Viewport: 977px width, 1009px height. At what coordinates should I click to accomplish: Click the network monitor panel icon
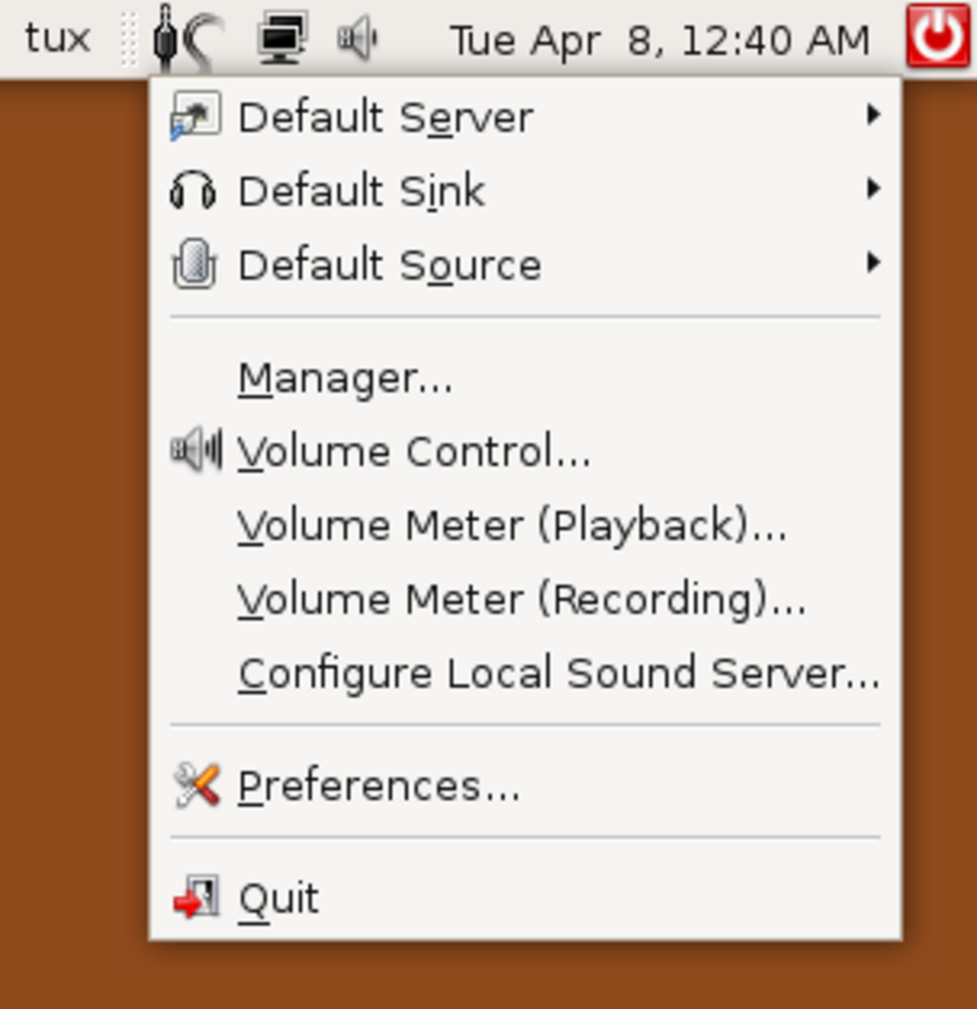(x=281, y=38)
